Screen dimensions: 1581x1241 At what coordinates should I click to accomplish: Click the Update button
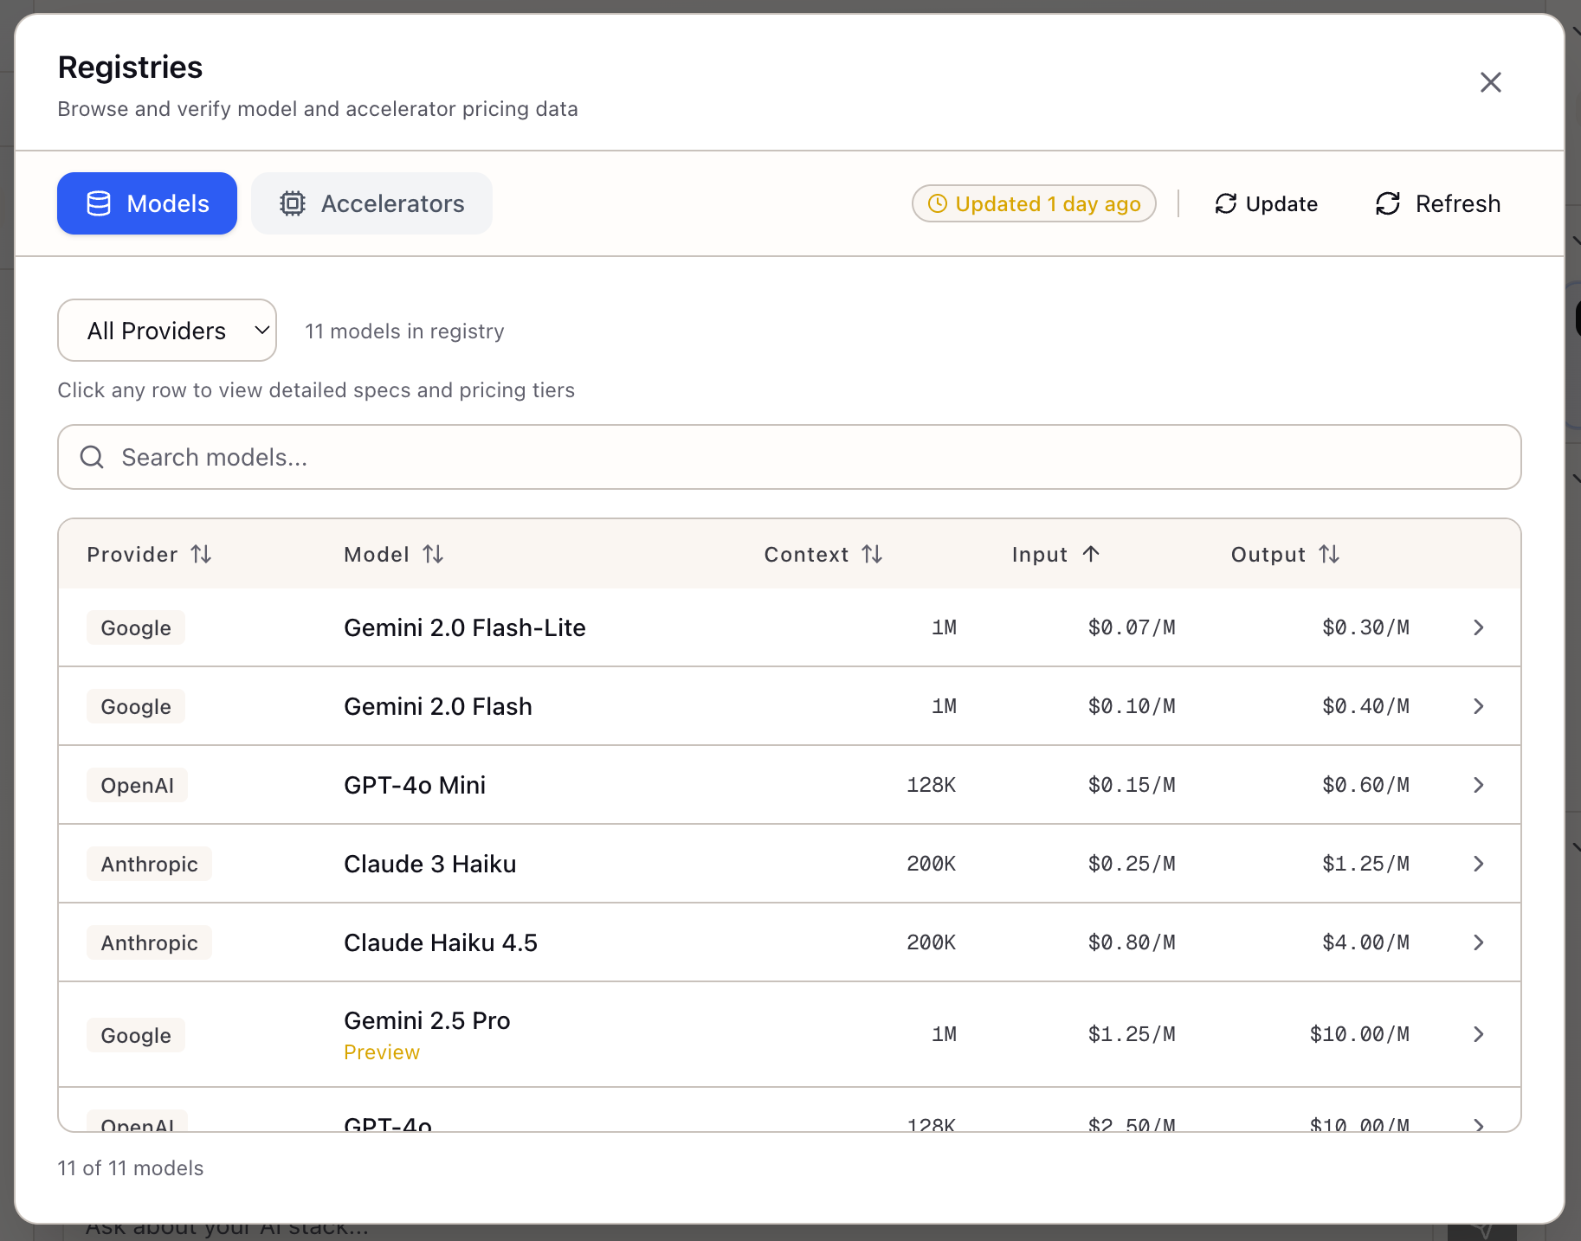1265,203
